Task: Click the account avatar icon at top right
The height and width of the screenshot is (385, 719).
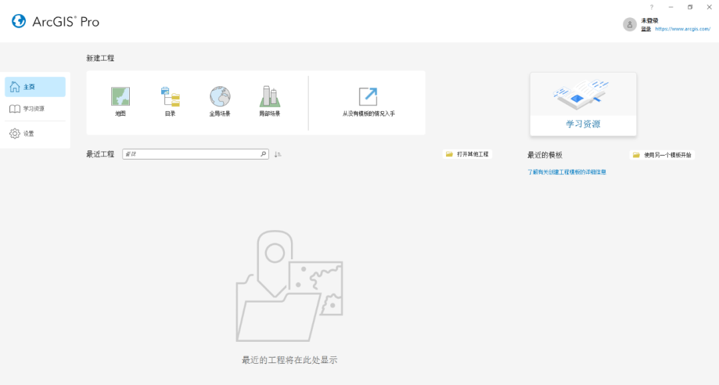Action: [629, 24]
